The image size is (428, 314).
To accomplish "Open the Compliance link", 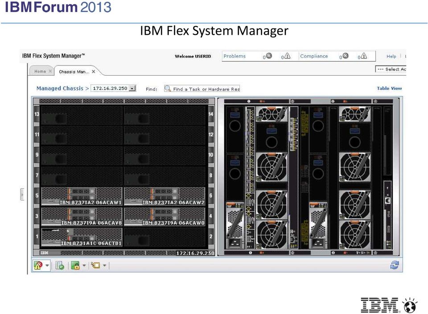I will (314, 56).
